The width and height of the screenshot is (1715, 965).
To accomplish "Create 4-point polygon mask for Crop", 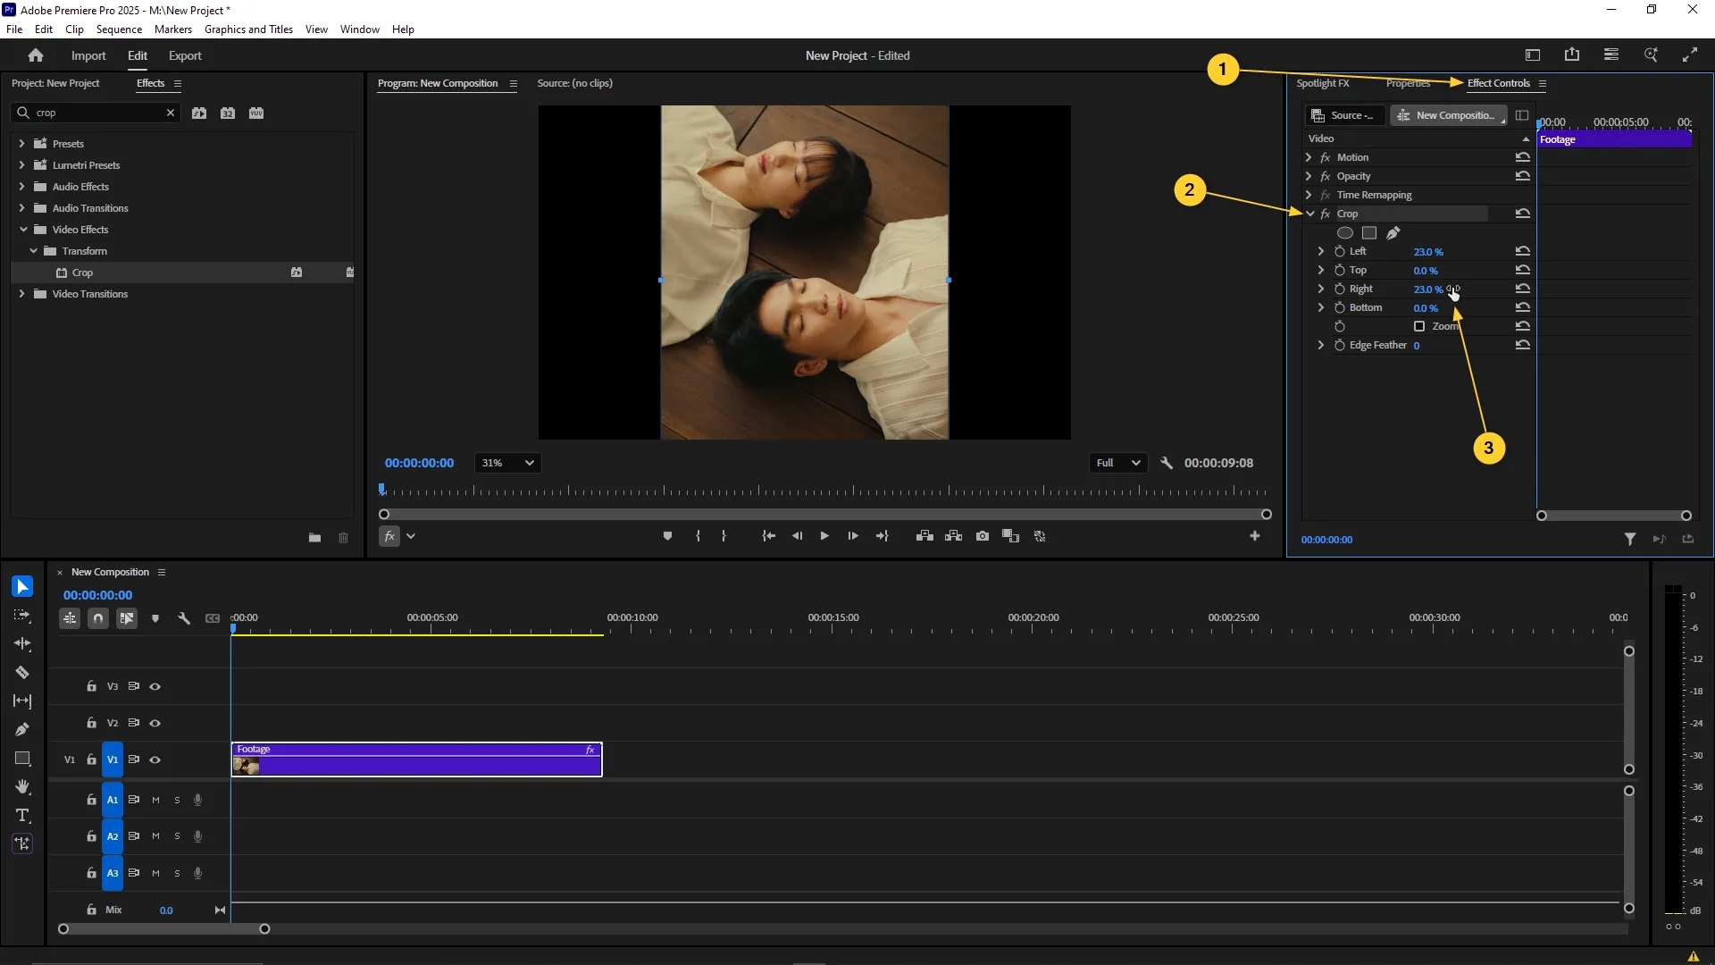I will coord(1369,232).
